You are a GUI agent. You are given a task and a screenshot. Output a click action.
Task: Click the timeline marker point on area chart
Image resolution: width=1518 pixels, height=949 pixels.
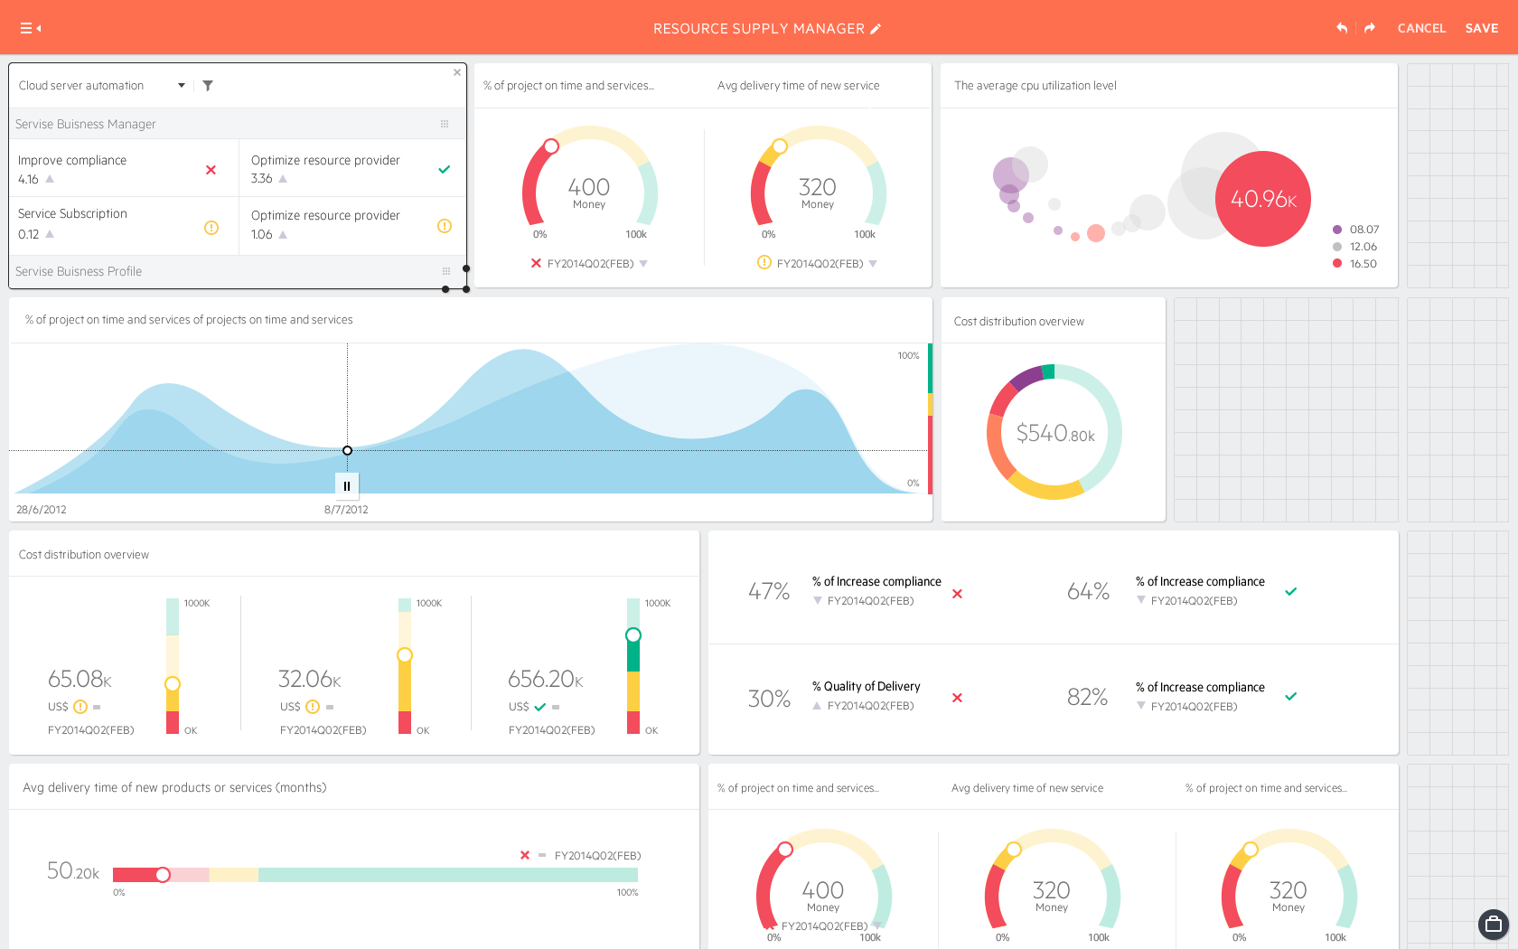(347, 450)
